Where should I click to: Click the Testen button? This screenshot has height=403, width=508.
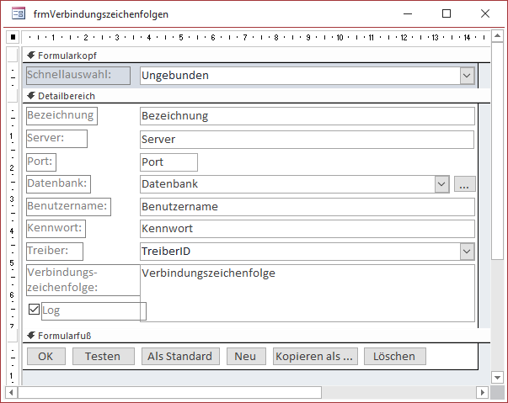coord(104,356)
